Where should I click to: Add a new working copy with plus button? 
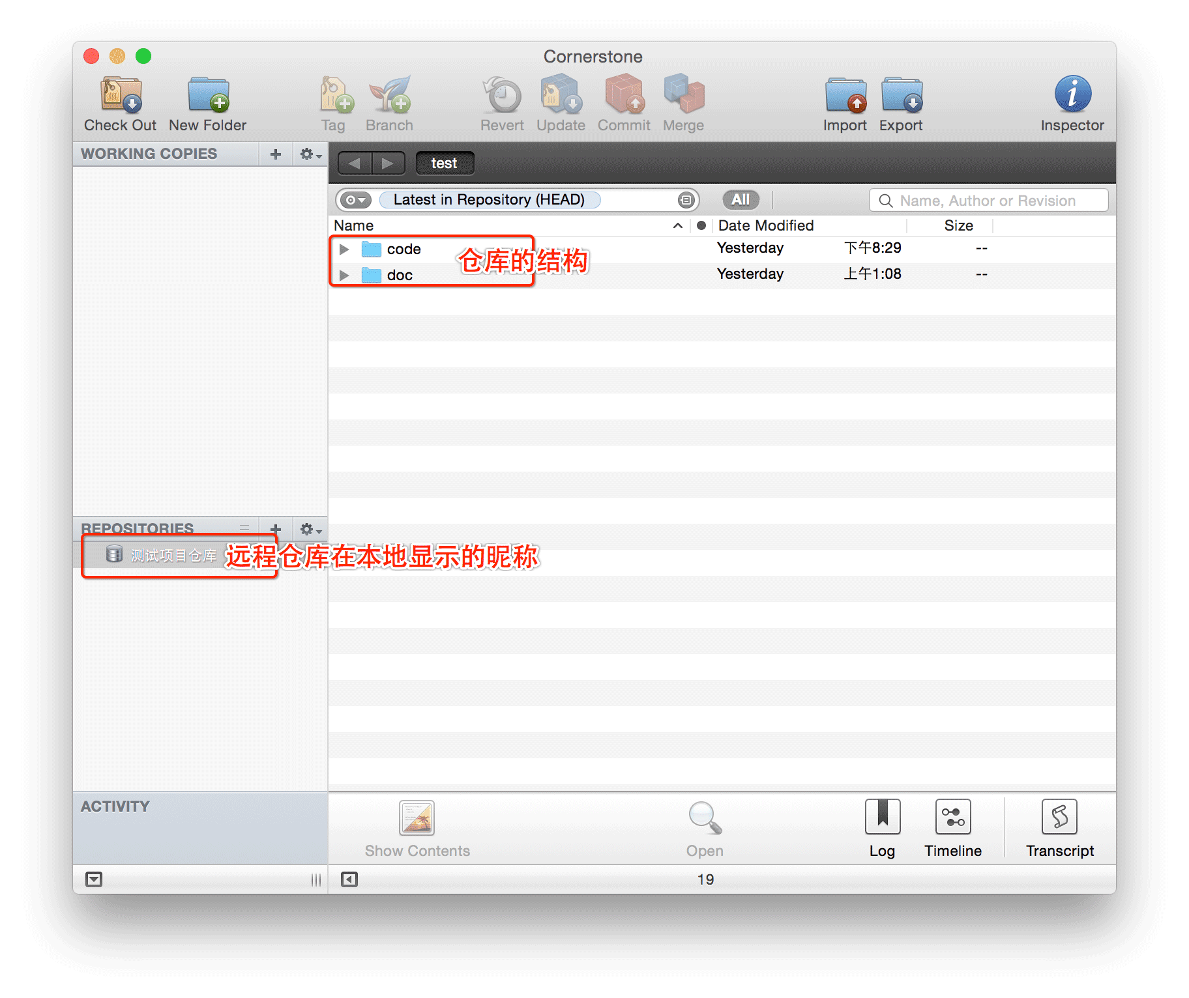(276, 154)
